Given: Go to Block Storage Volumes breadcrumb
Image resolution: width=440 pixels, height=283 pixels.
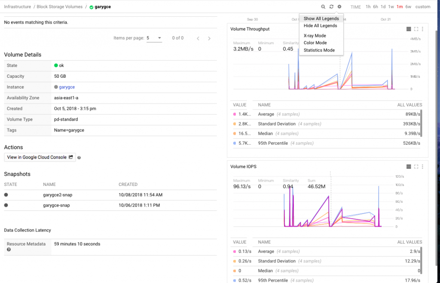Looking at the screenshot, I should click(60, 7).
